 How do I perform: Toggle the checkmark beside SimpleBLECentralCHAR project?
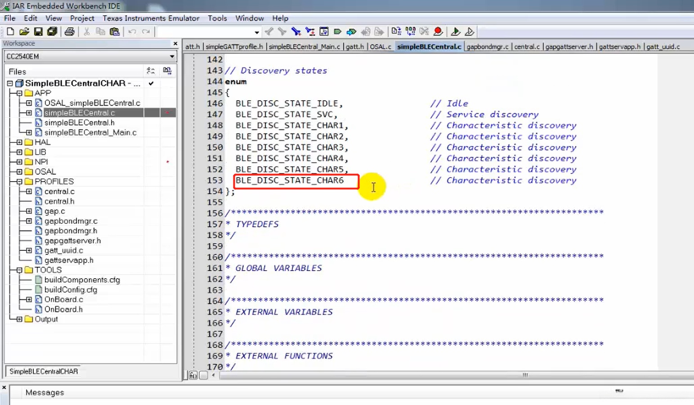point(151,84)
